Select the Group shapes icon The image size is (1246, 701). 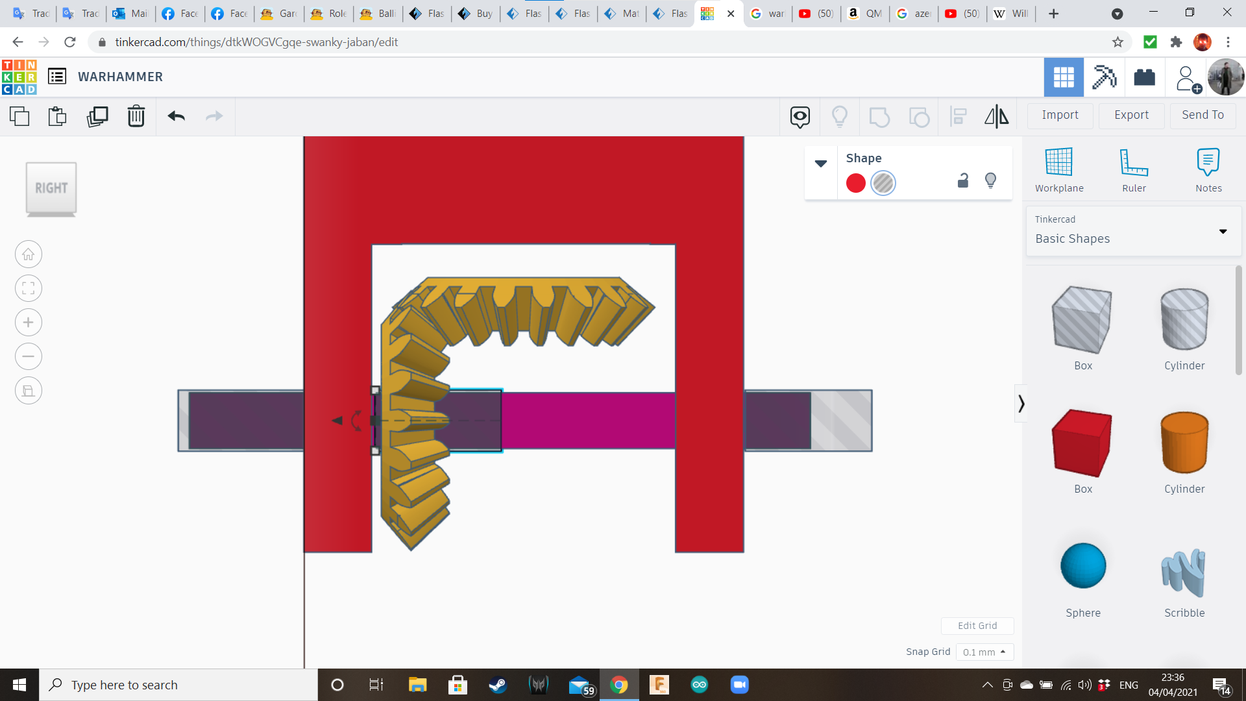coord(879,116)
